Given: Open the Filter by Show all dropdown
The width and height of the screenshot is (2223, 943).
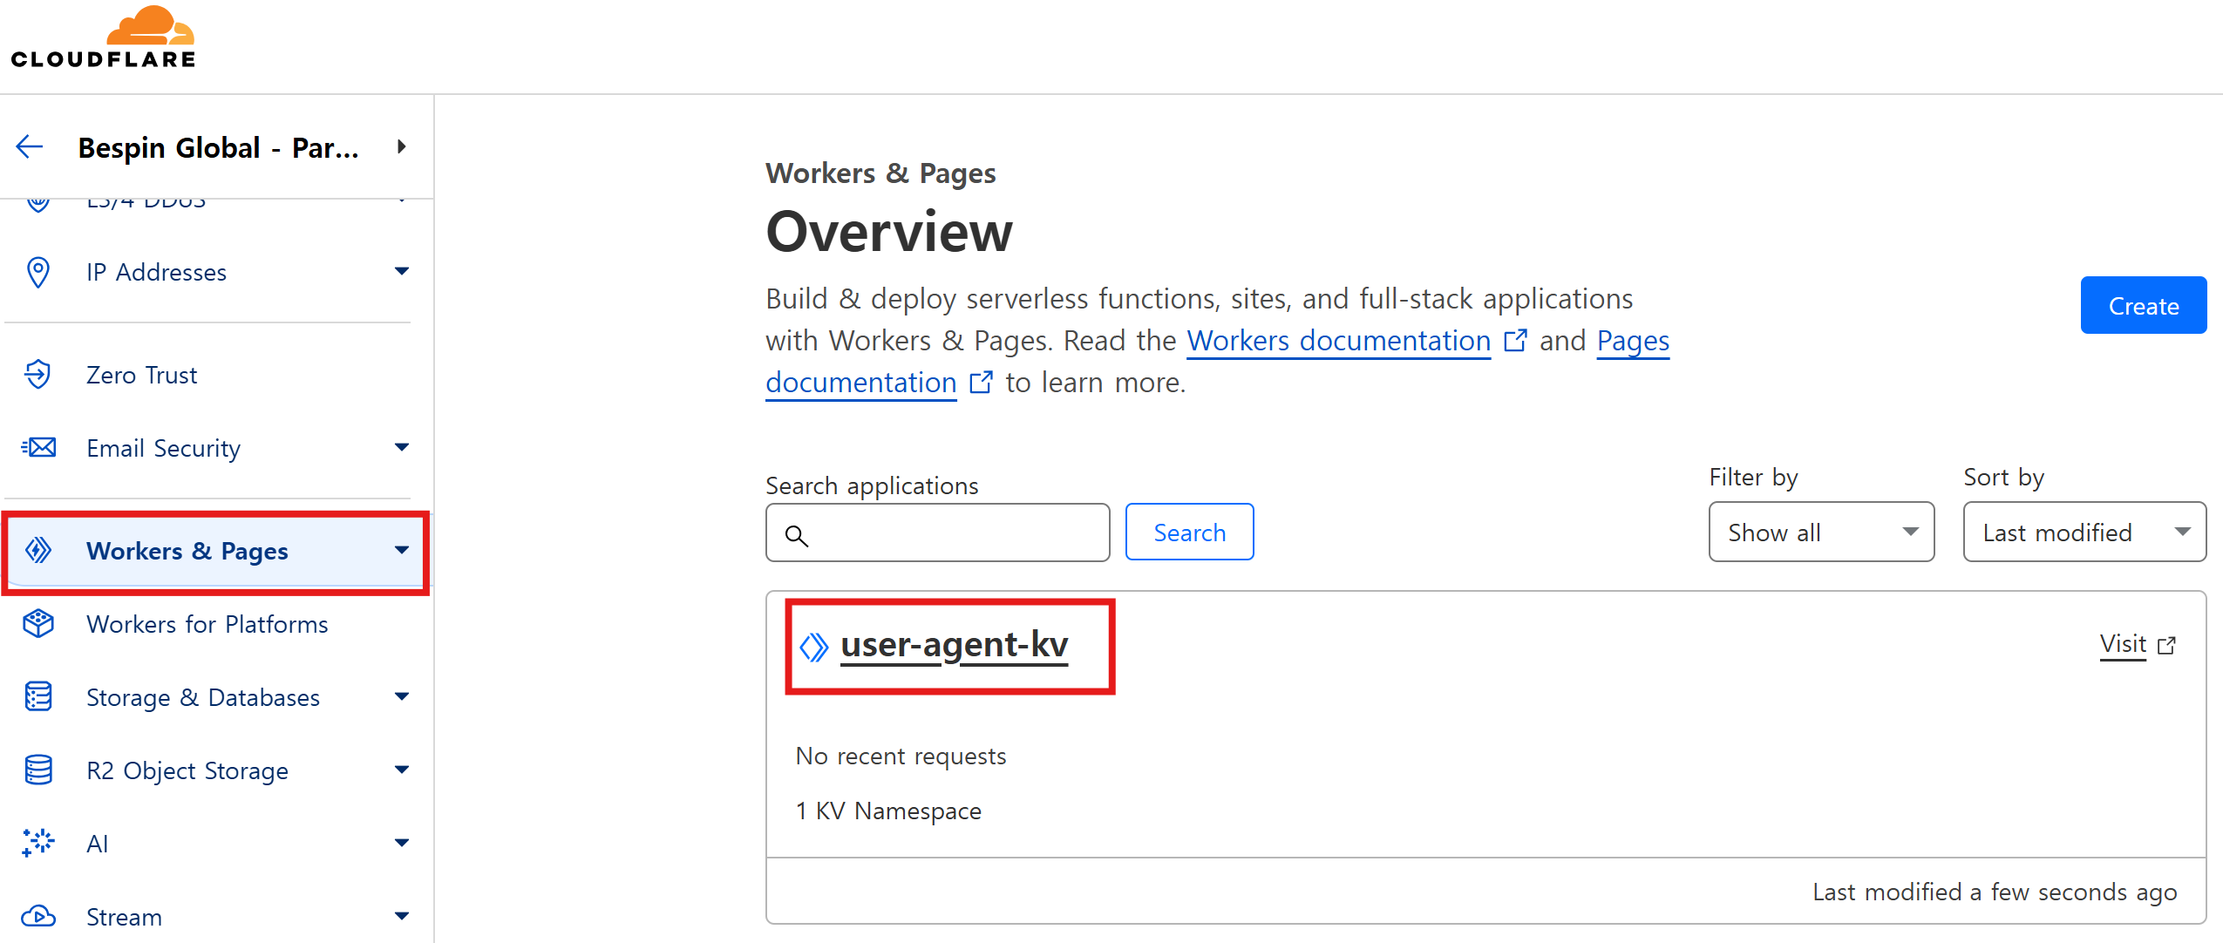Looking at the screenshot, I should [x=1820, y=532].
